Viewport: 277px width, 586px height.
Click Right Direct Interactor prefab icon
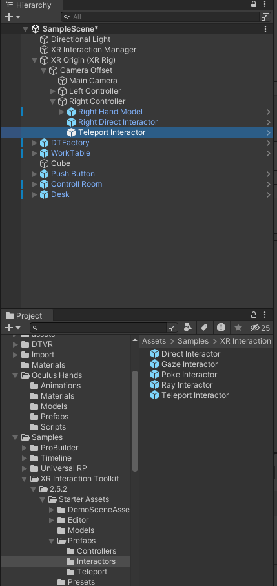coord(71,122)
